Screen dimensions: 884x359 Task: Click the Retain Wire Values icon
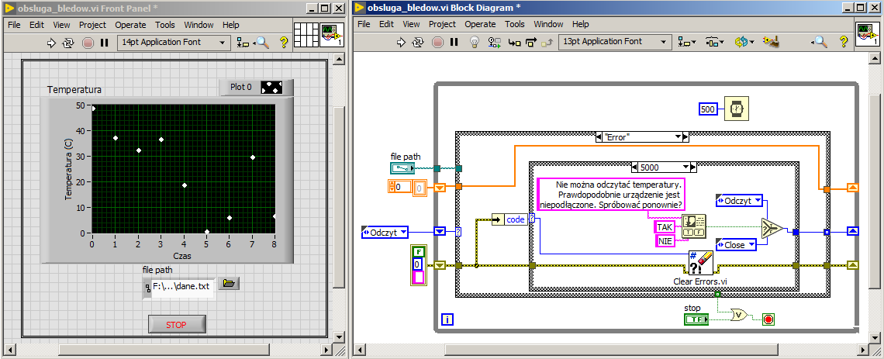click(495, 42)
